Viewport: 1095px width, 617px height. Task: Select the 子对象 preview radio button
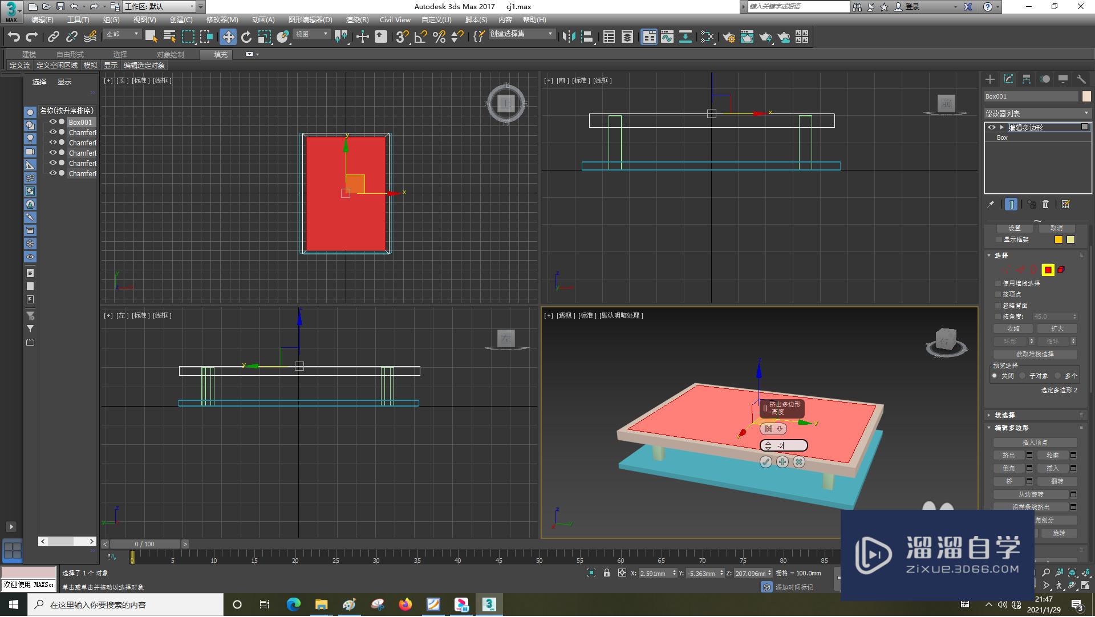[x=1023, y=376]
